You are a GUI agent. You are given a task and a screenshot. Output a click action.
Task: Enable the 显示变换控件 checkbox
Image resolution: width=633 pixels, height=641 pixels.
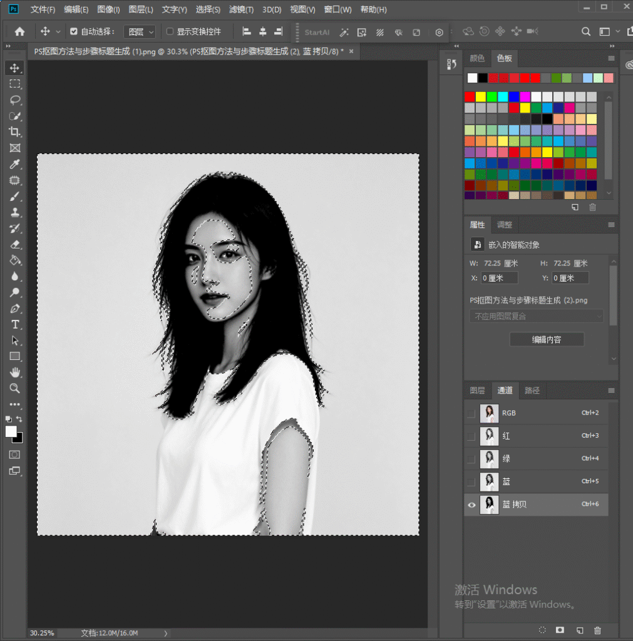click(170, 31)
